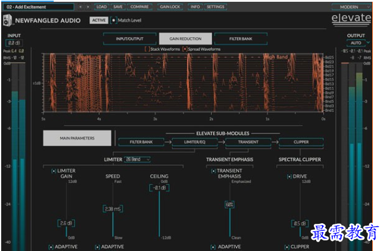Click the elevate logo
The width and height of the screenshot is (384, 251).
(351, 19)
